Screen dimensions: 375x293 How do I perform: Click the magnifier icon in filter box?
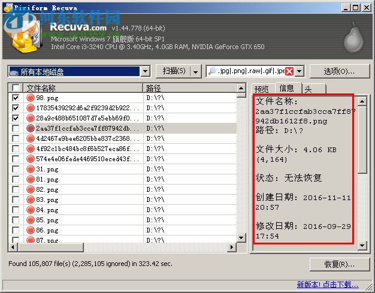(212, 71)
